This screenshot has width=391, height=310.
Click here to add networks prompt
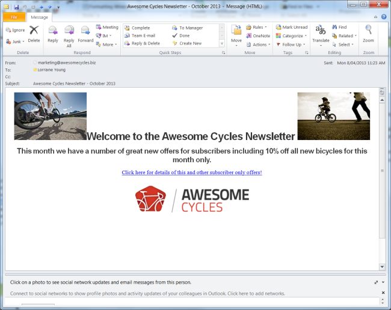(x=256, y=294)
